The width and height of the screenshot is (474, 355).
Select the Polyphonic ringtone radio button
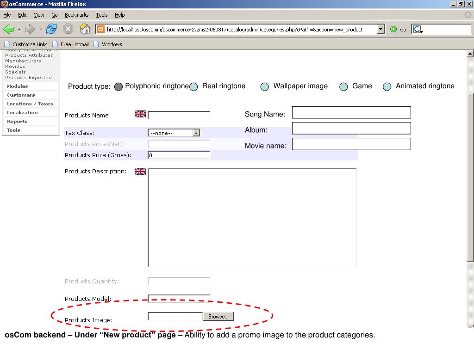tap(118, 86)
